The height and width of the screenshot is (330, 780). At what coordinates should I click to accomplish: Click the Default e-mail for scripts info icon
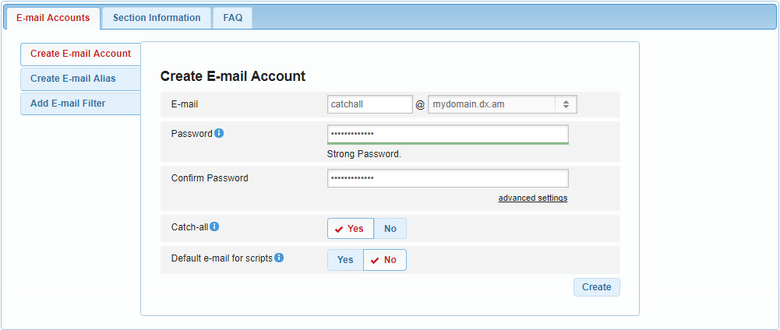[x=279, y=258]
